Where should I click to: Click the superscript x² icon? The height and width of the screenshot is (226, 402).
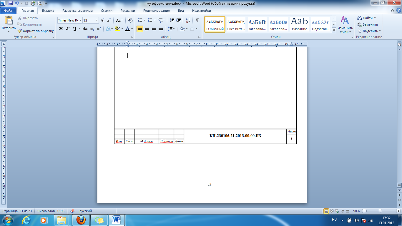[99, 29]
